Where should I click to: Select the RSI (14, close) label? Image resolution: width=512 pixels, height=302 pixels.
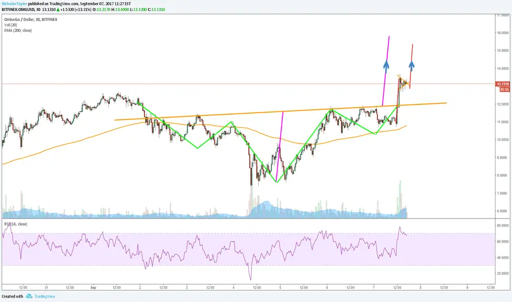tap(16, 224)
